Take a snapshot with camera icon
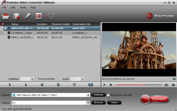The height and width of the screenshot is (111, 177). tap(166, 85)
